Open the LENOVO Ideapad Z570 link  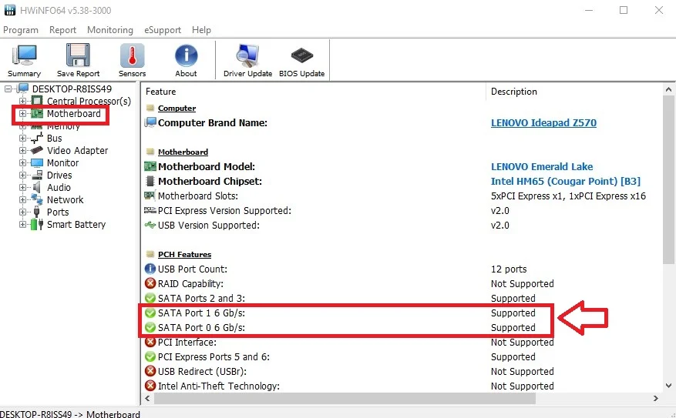pos(543,123)
